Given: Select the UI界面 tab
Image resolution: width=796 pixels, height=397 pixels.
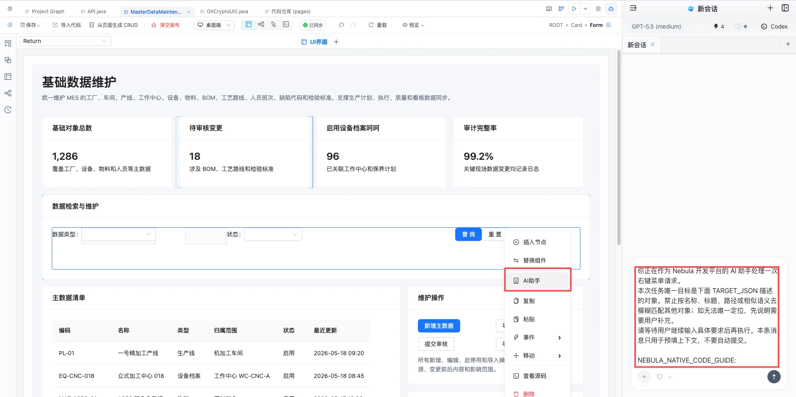Looking at the screenshot, I should tap(314, 42).
